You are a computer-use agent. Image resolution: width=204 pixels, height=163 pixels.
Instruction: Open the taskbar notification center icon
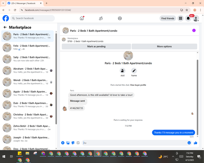199,156
